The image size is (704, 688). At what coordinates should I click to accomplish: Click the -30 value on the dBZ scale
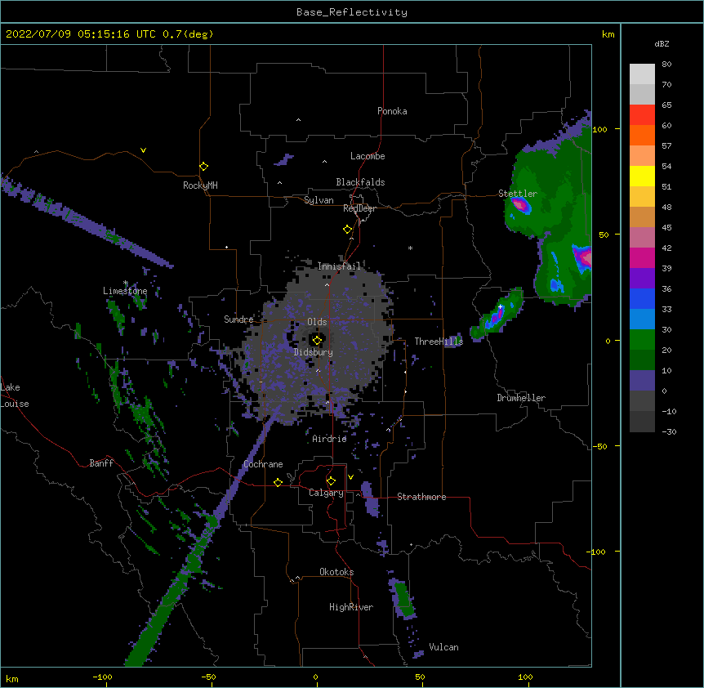(x=669, y=432)
